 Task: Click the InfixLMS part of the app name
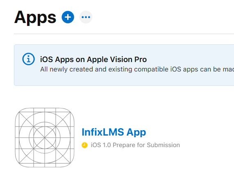(x=103, y=132)
